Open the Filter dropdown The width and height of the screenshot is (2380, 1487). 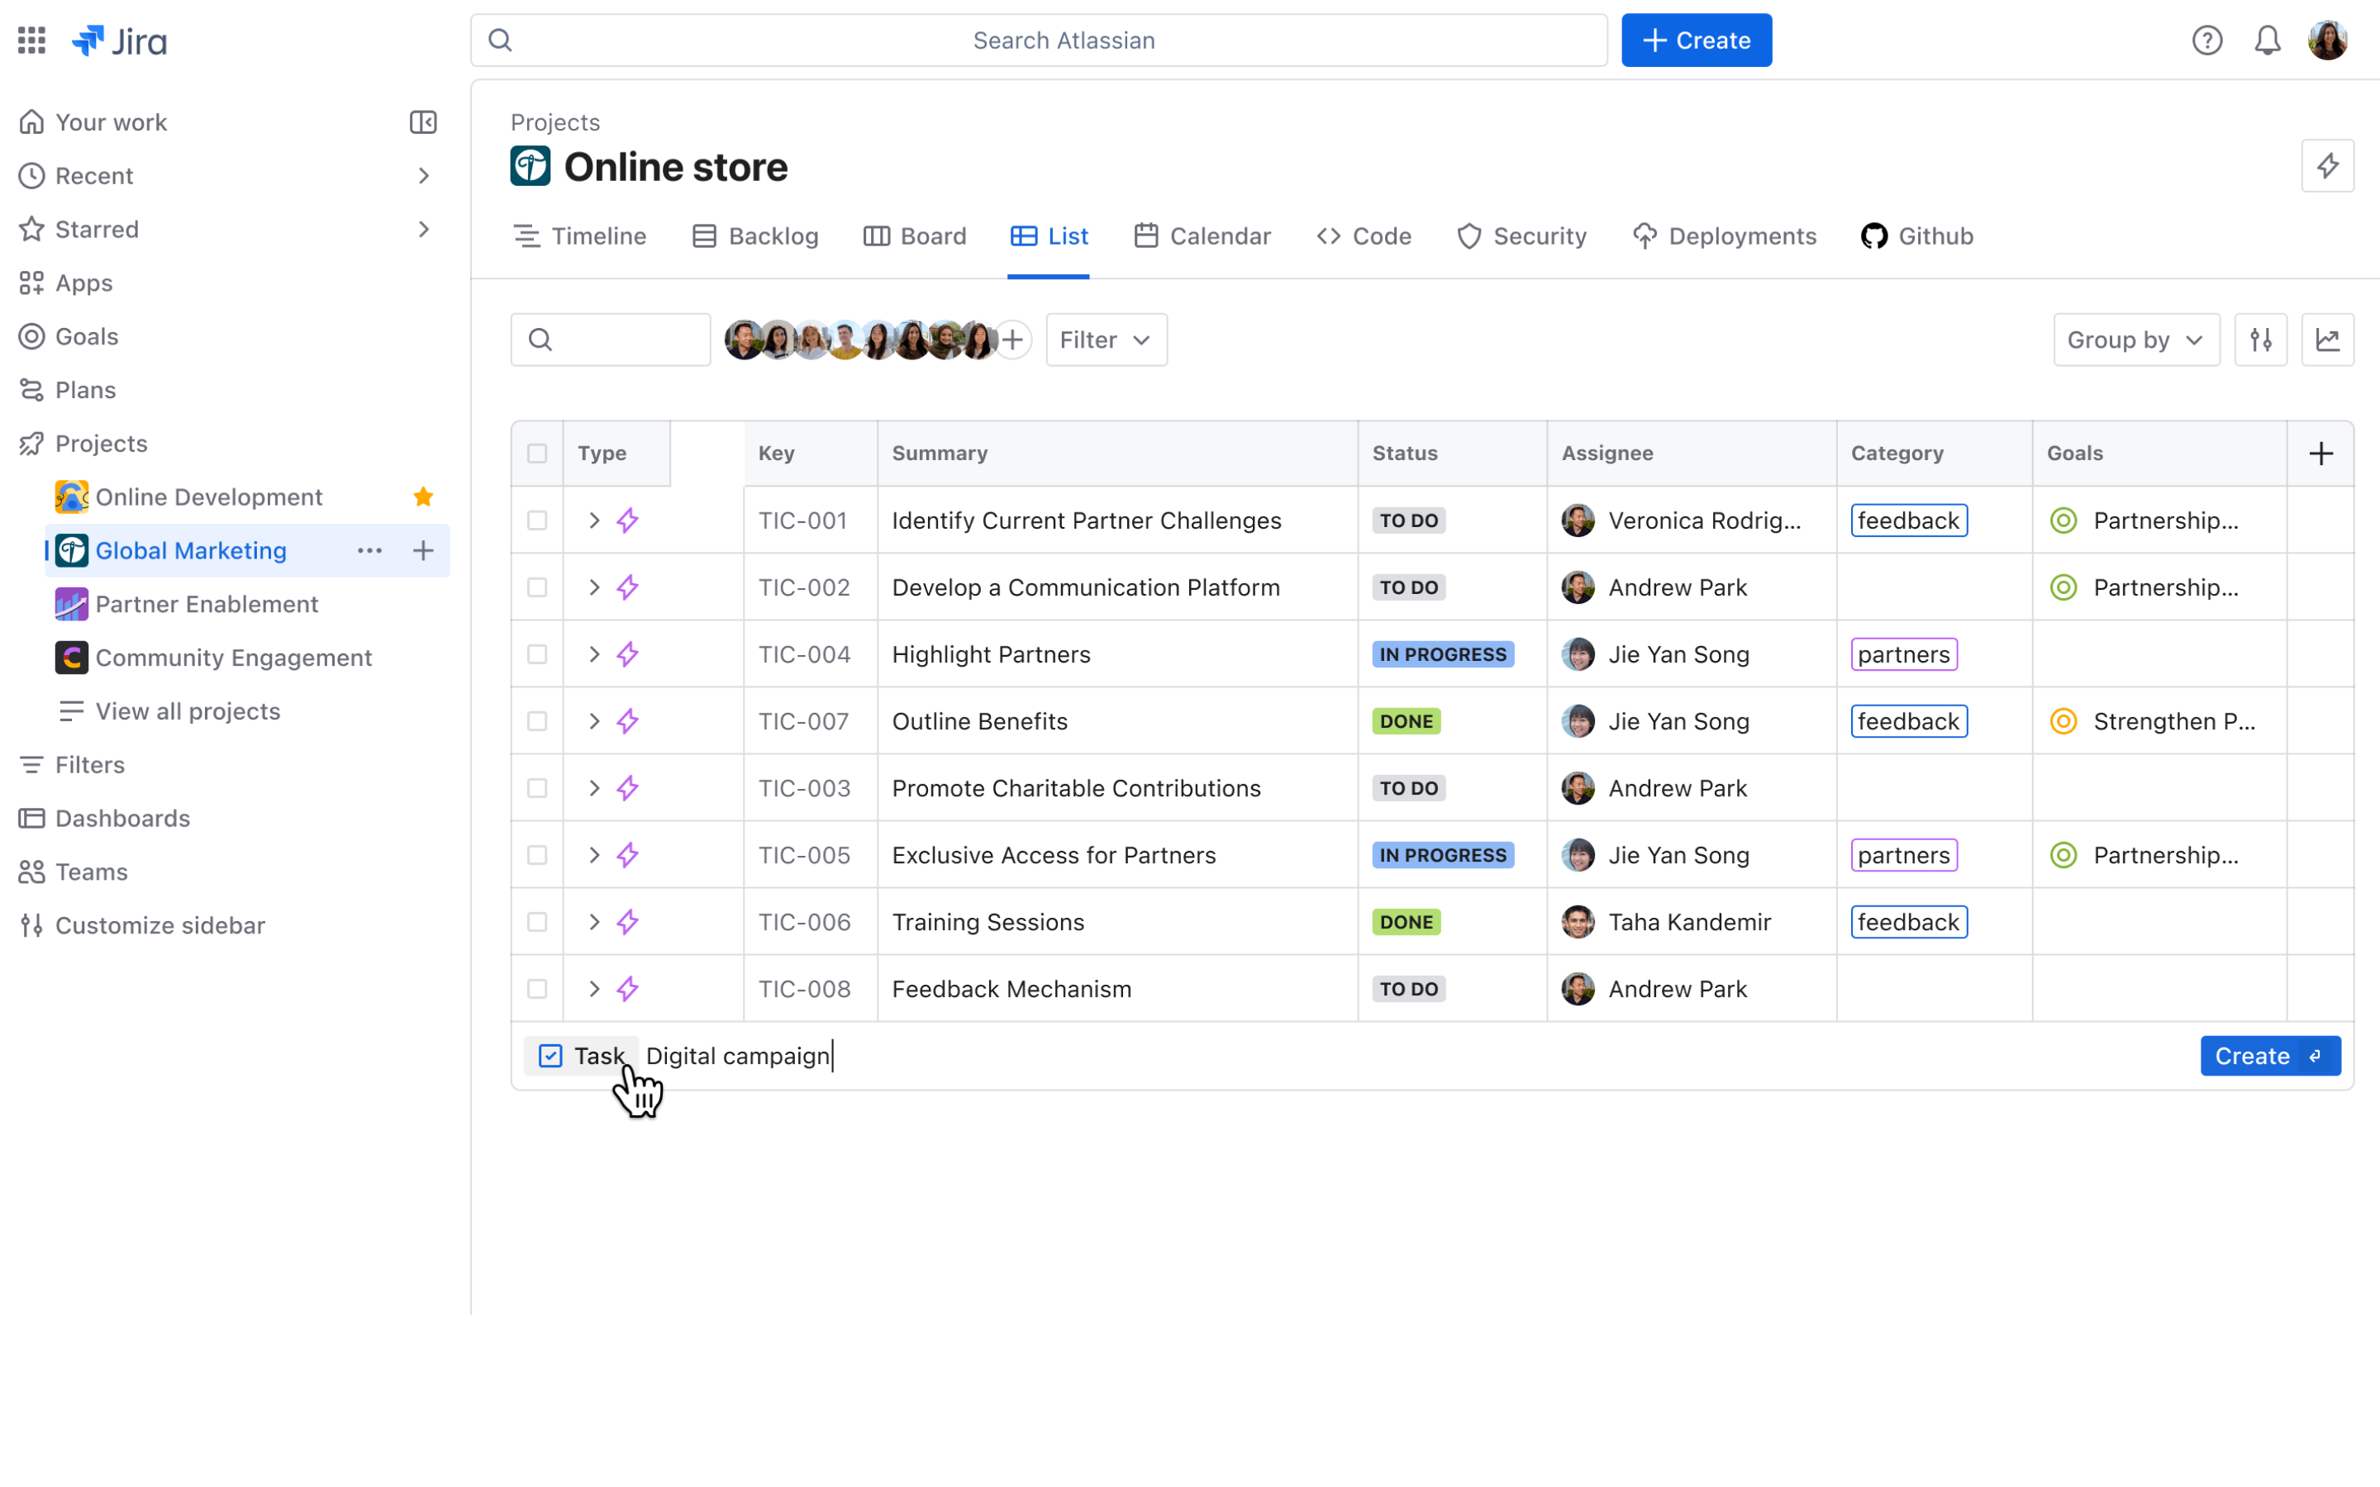[x=1106, y=340]
